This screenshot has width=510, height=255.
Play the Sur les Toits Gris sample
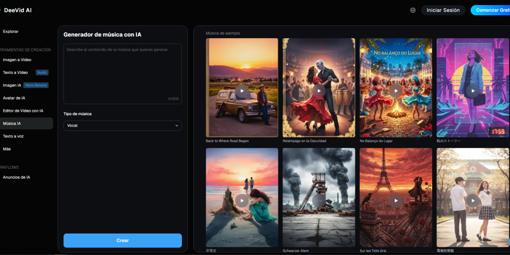pyautogui.click(x=396, y=201)
